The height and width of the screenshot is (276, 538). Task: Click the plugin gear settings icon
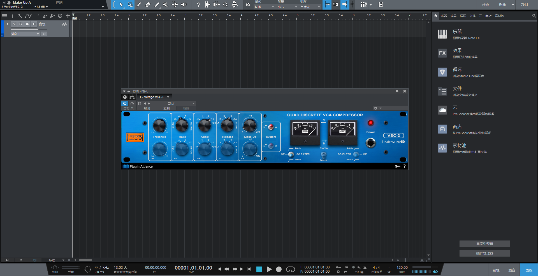click(375, 108)
